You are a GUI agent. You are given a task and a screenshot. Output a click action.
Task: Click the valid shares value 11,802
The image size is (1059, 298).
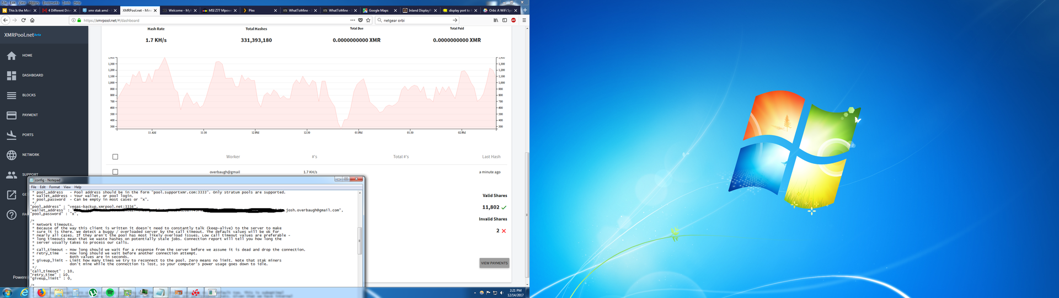[490, 207]
